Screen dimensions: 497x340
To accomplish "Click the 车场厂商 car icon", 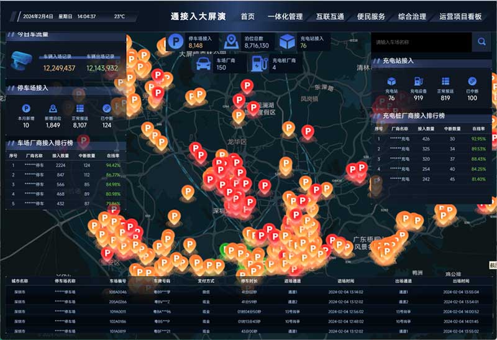I will coord(203,64).
